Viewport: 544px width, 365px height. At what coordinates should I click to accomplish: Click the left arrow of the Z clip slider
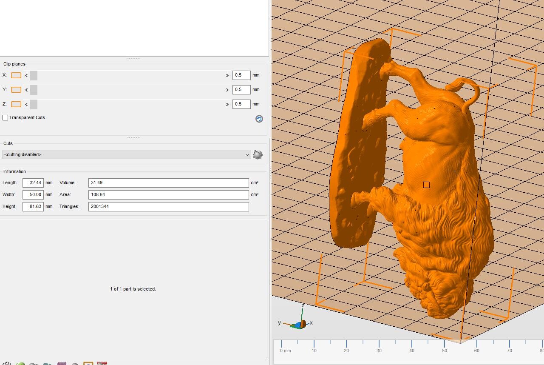[26, 104]
